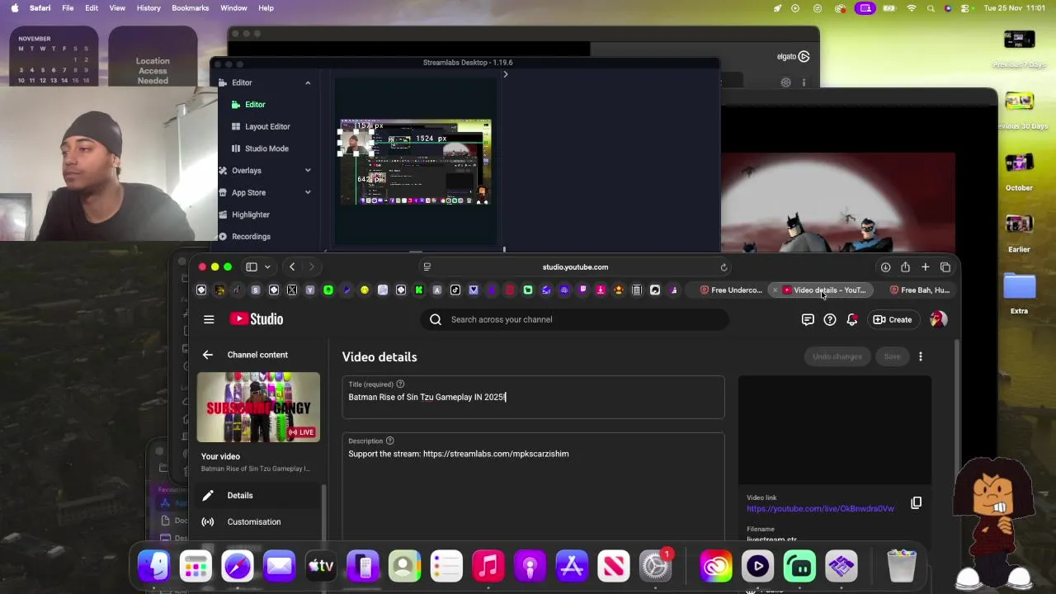Open the youtube.com live video link
Screen dimensions: 1056x594
(820, 509)
